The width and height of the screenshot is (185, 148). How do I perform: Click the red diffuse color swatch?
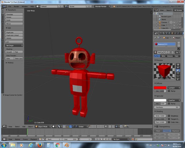[160, 88]
